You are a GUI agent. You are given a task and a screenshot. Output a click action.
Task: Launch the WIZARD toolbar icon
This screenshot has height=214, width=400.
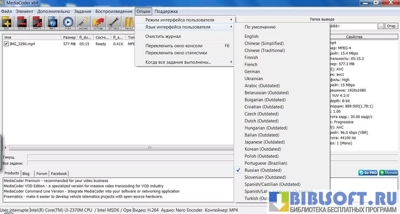coord(83,23)
